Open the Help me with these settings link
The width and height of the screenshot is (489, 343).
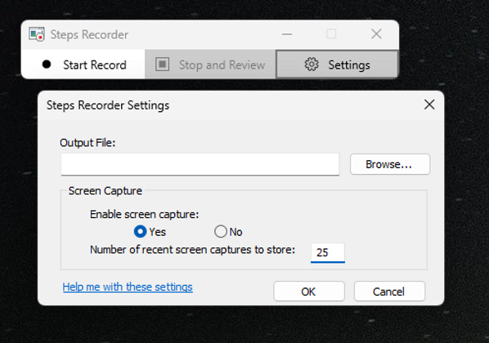128,287
